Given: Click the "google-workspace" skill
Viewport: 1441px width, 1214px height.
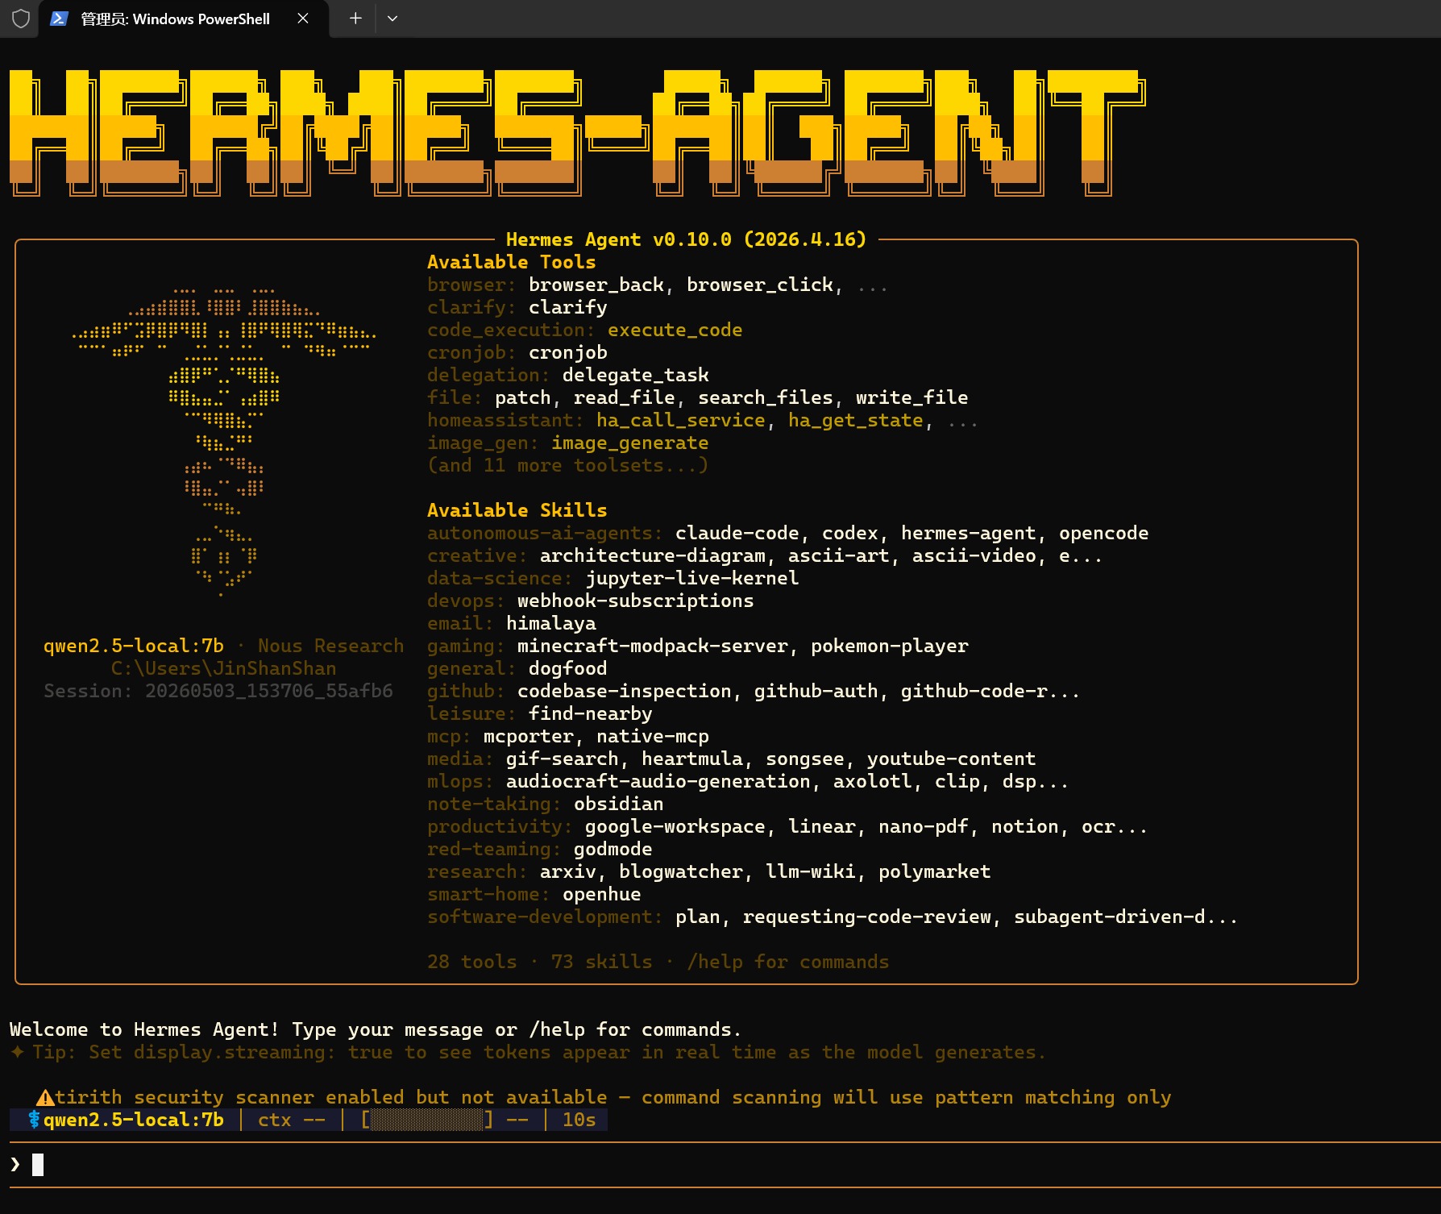Looking at the screenshot, I should (x=675, y=826).
